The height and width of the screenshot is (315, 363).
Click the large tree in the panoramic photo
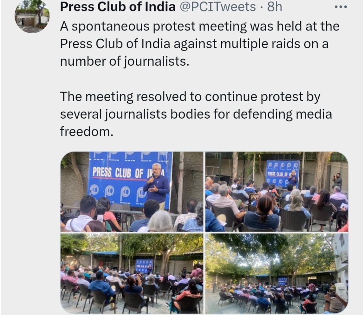[272, 255]
